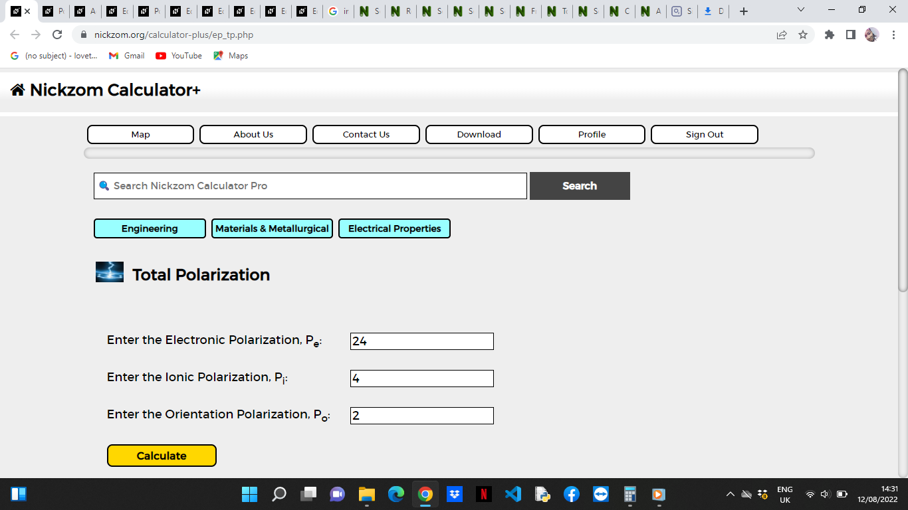908x510 pixels.
Task: Go to Contact Us
Action: (x=366, y=134)
